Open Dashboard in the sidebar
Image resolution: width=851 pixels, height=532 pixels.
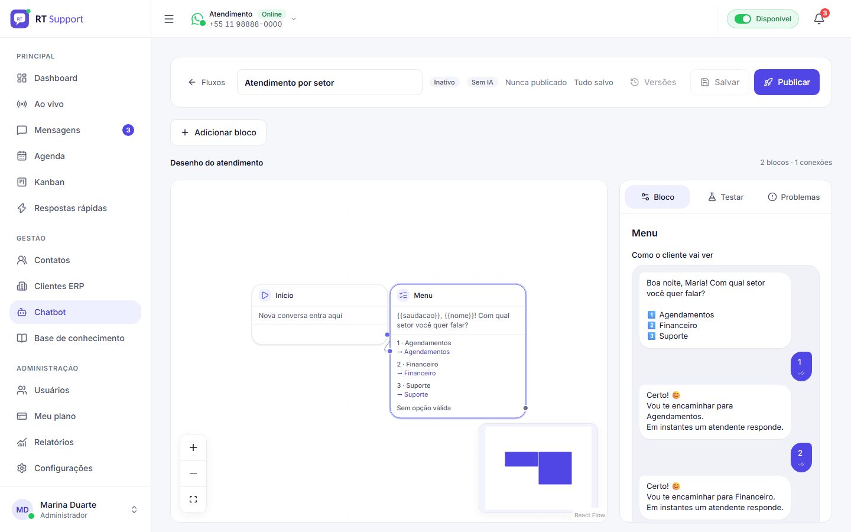pyautogui.click(x=76, y=78)
